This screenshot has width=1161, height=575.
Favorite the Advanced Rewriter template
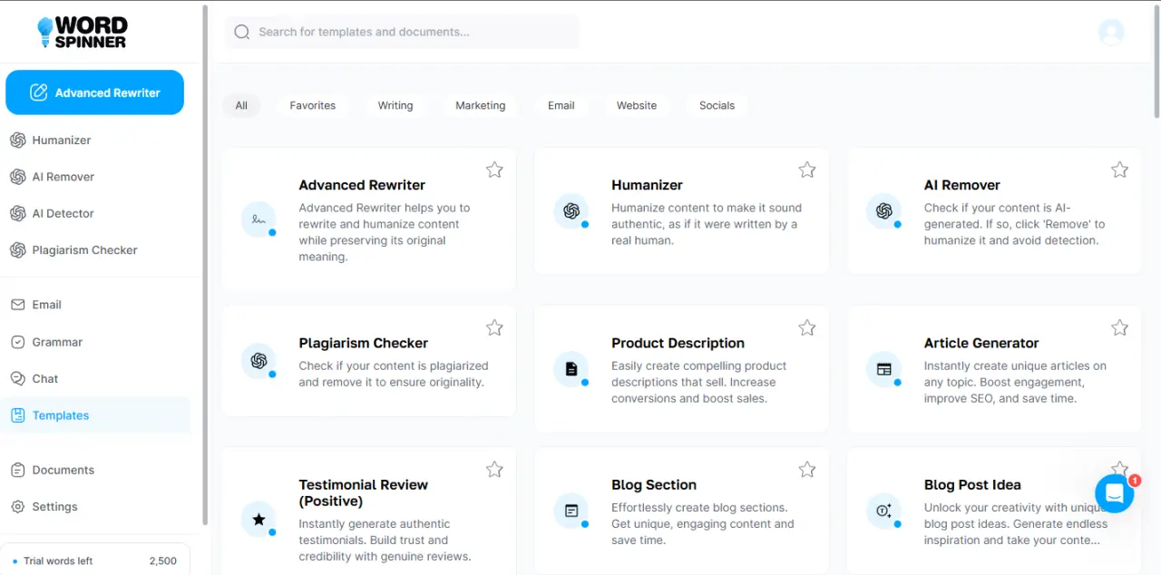point(494,170)
